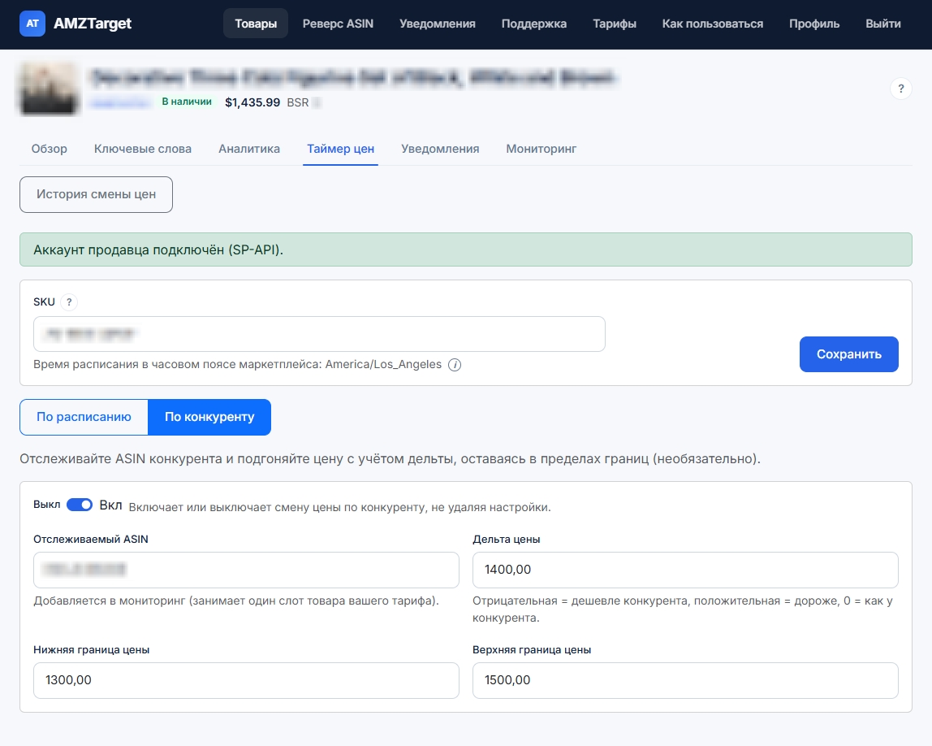Focus the SKU input field
This screenshot has width=932, height=746.
319,334
